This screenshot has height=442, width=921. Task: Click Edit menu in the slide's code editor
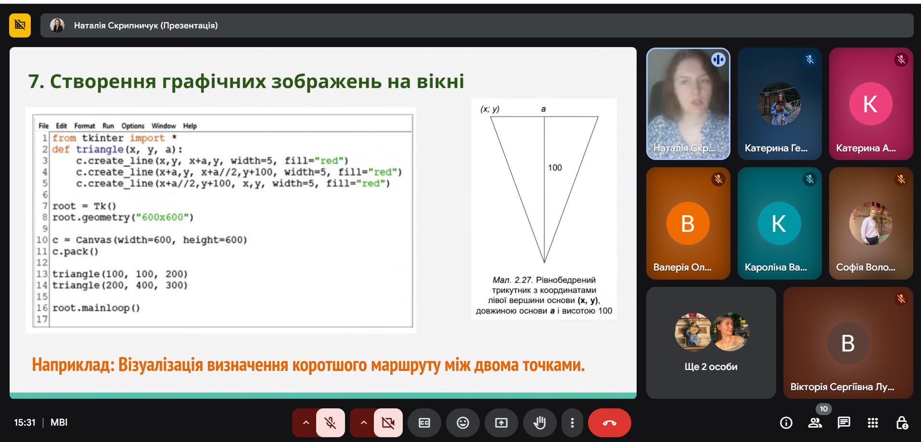pyautogui.click(x=62, y=126)
